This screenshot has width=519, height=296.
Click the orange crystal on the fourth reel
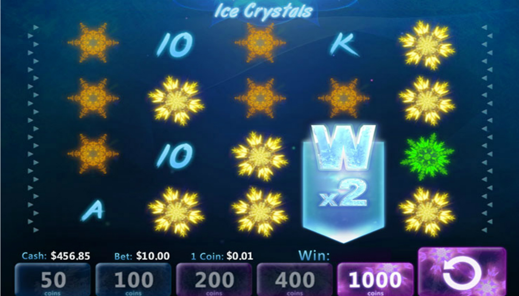pos(344,98)
